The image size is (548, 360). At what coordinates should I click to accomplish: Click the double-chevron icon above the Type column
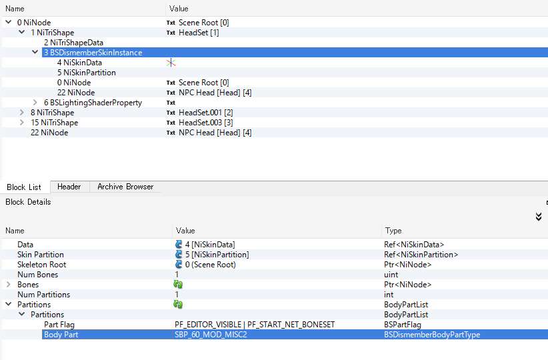538,217
